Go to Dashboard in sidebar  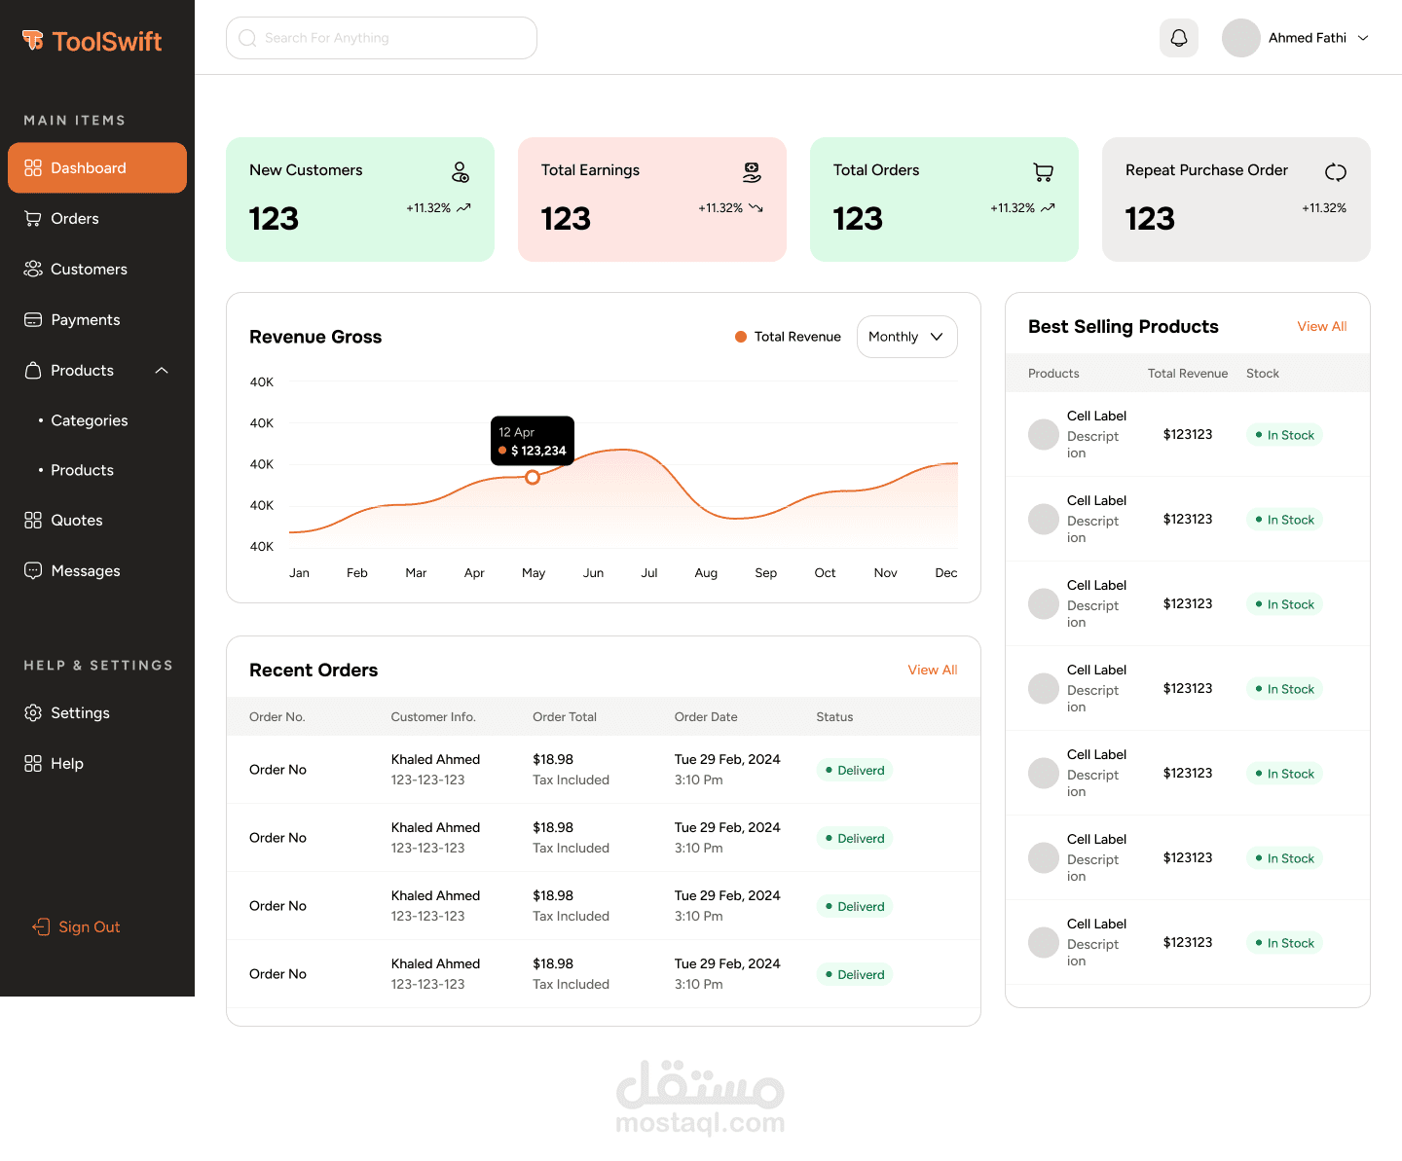(x=97, y=167)
